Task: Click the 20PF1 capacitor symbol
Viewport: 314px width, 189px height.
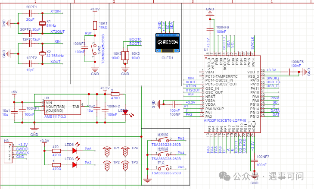Action: 30,13
